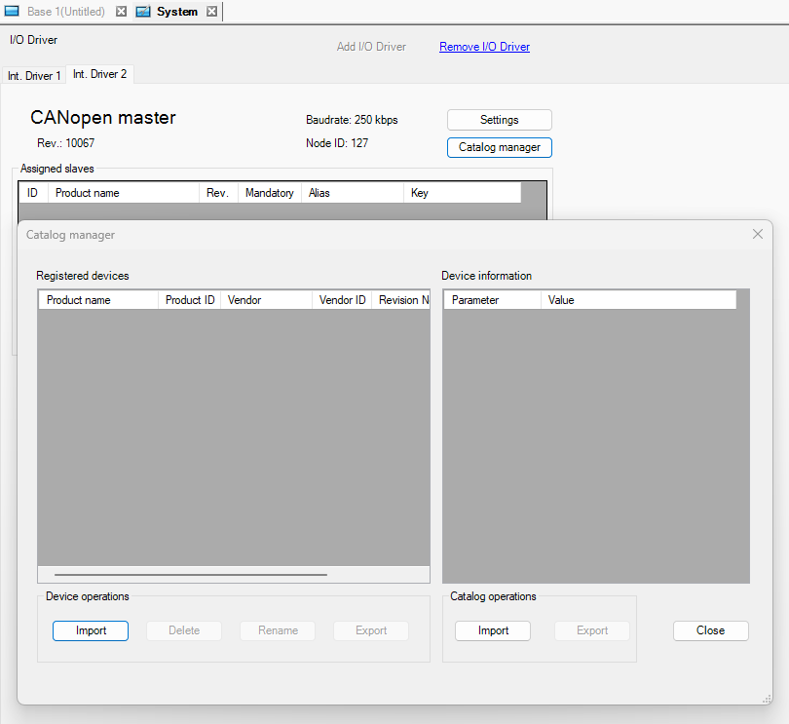Sort Registered devices by Product name column
Viewport: 789px width, 724px height.
click(x=98, y=300)
